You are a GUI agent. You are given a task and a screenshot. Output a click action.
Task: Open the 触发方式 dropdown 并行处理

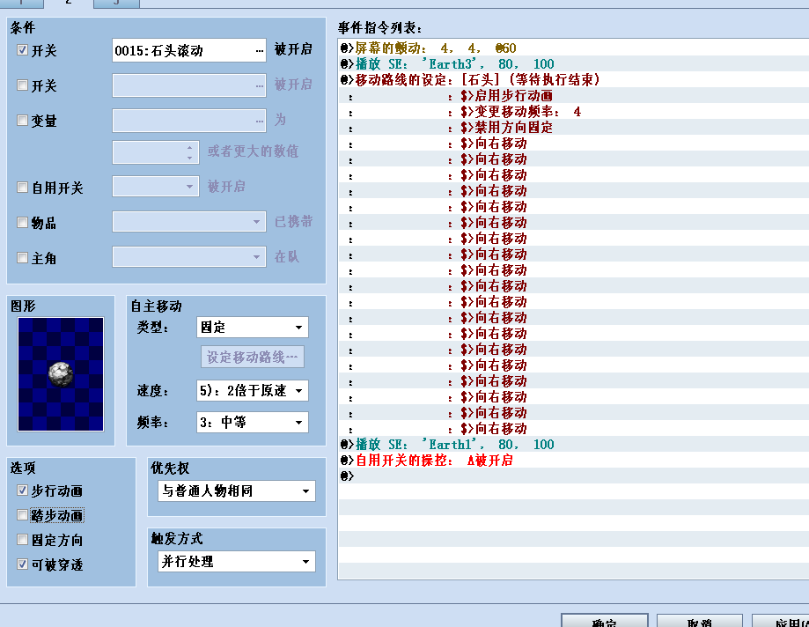point(236,562)
